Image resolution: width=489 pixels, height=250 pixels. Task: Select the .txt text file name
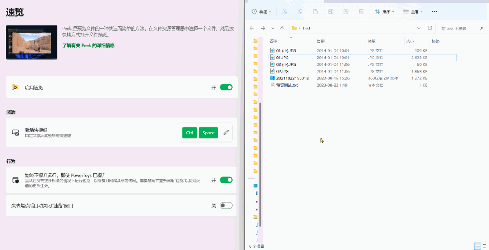[x=287, y=85]
